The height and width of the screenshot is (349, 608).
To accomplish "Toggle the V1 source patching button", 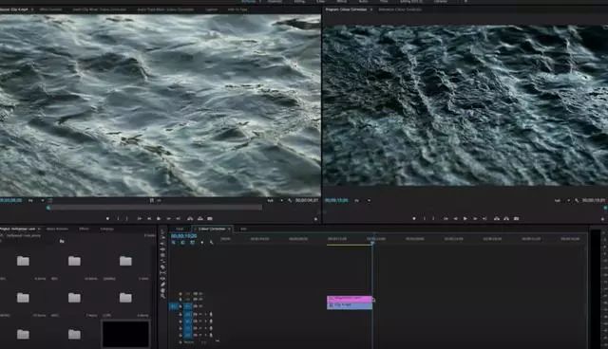I will click(173, 306).
